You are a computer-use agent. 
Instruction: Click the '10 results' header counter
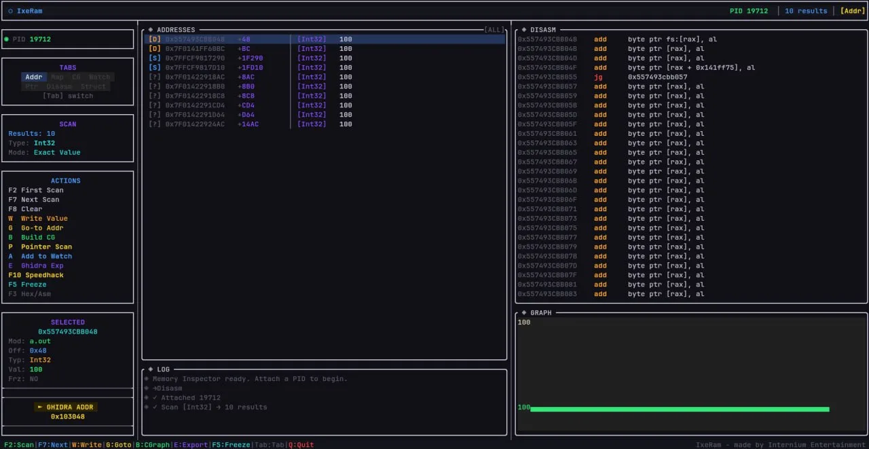(807, 11)
